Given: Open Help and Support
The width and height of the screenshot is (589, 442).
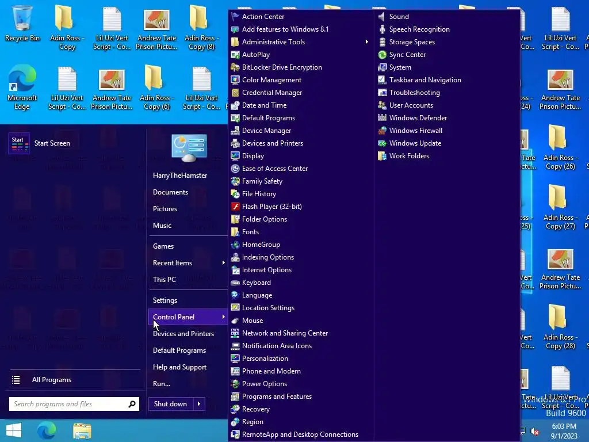Looking at the screenshot, I should click(179, 367).
